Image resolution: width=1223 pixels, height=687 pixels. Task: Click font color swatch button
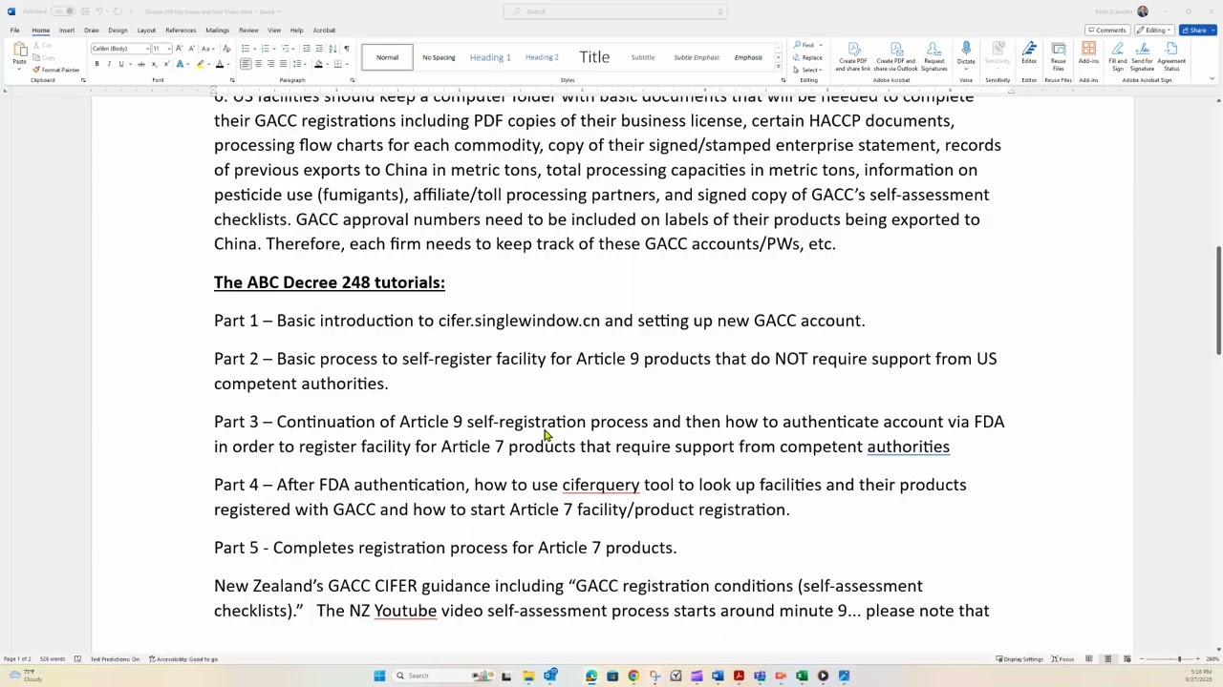coord(220,64)
